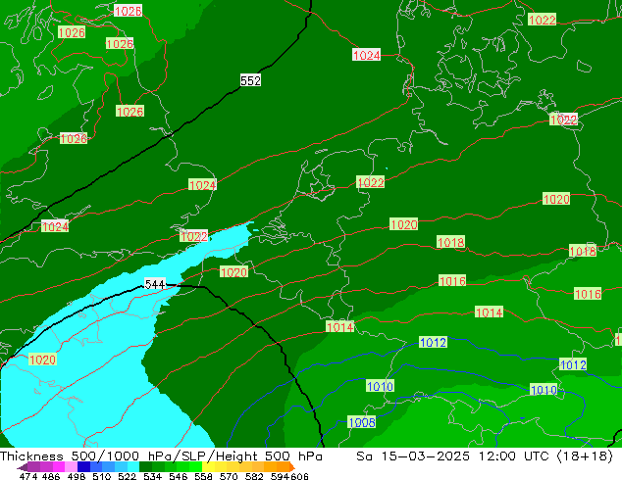
Task: Click legend value 582
Action: point(254,476)
